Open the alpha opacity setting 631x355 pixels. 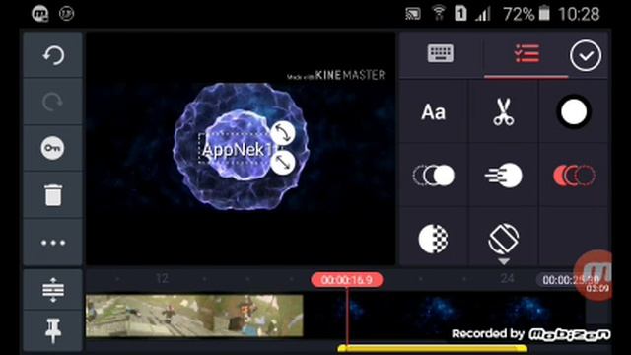point(434,239)
